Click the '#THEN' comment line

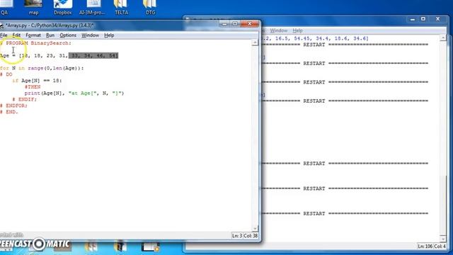[33, 86]
